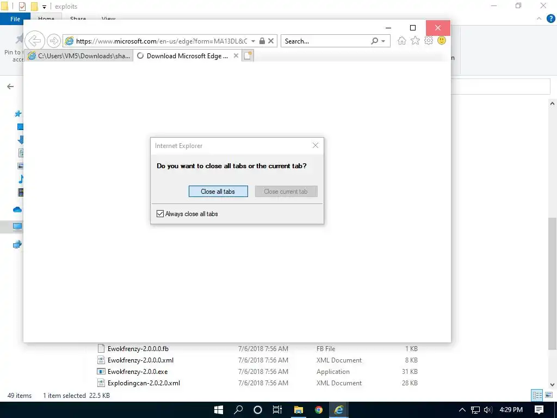This screenshot has width=557, height=418.
Task: Click File Explorer help question mark icon
Action: [550, 19]
